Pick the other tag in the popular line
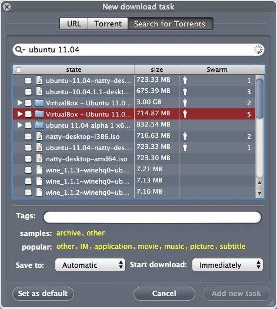This screenshot has width=277, height=309. pos(65,247)
